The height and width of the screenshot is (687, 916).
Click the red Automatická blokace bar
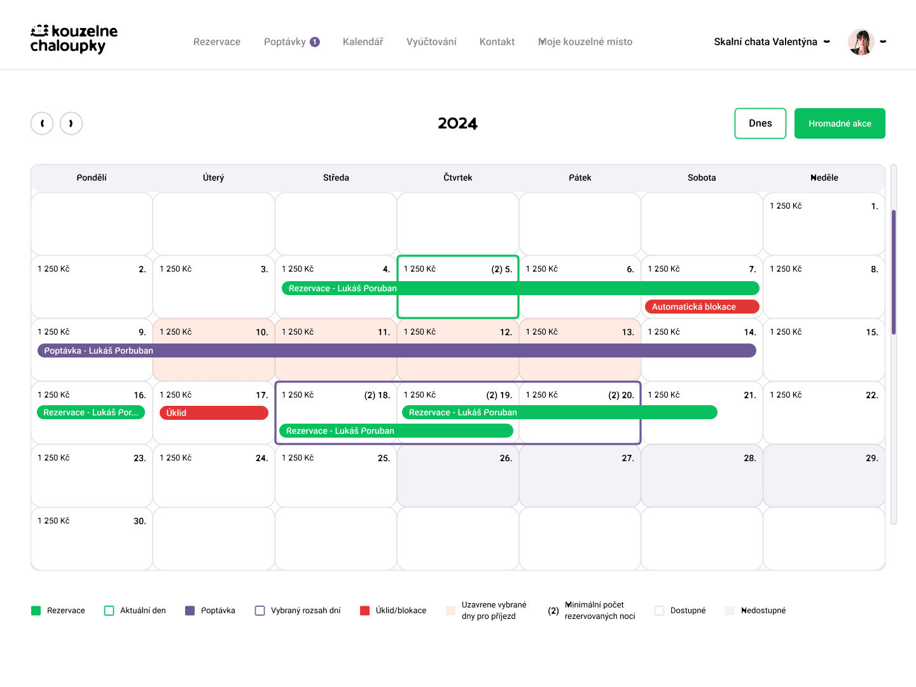(x=701, y=306)
